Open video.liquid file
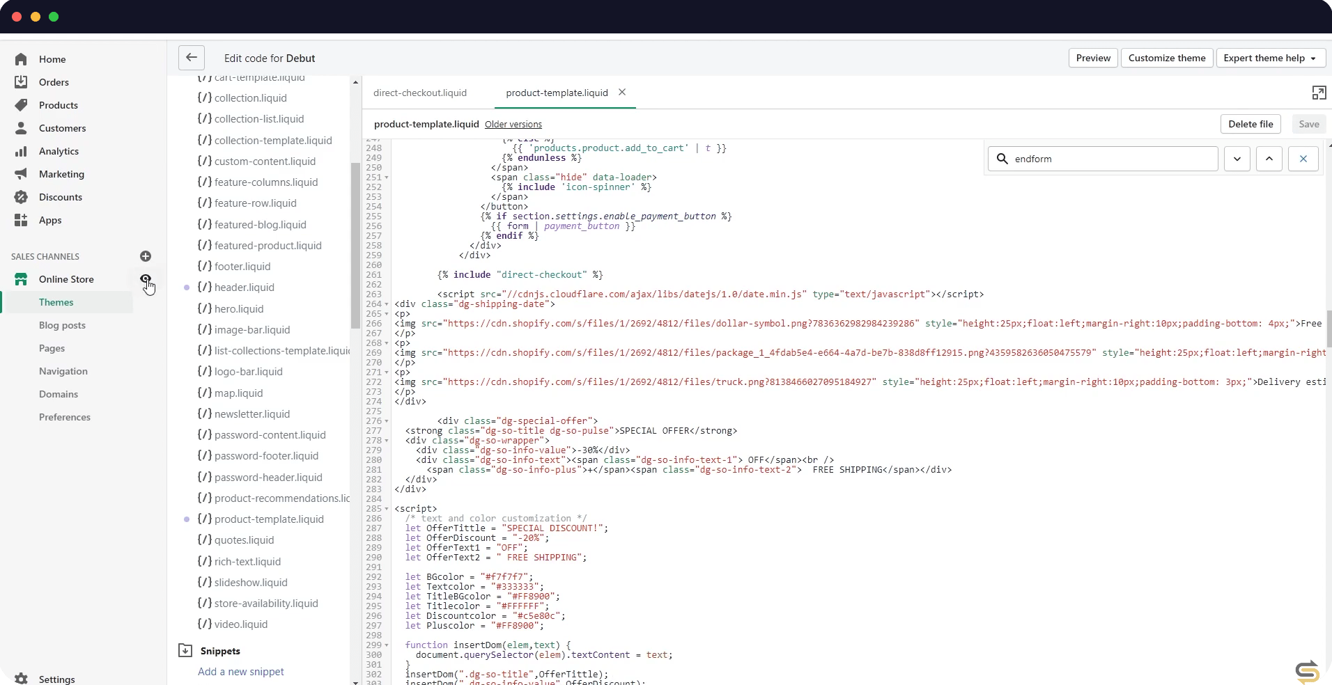Screen dimensions: 1332x685 point(241,624)
